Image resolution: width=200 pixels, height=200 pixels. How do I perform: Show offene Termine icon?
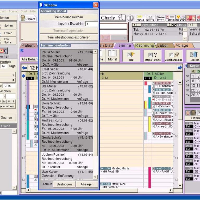[152, 56]
